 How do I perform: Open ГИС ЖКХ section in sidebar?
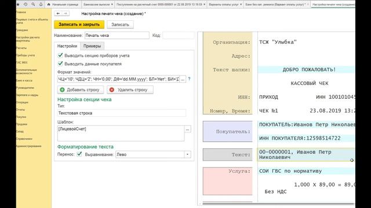22,62
